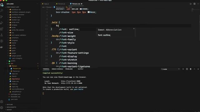Viewport: 200px width, 112px height.
Task: Expand the worker-farm folder
Action: [x=16, y=17]
